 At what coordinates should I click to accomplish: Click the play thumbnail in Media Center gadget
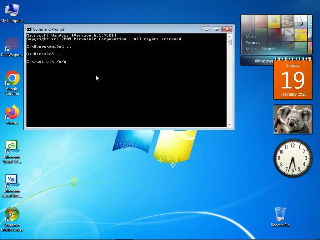point(287,34)
